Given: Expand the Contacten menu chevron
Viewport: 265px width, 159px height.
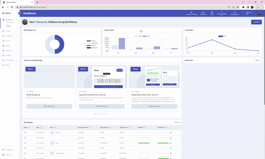Looking at the screenshot, I should point(16,51).
